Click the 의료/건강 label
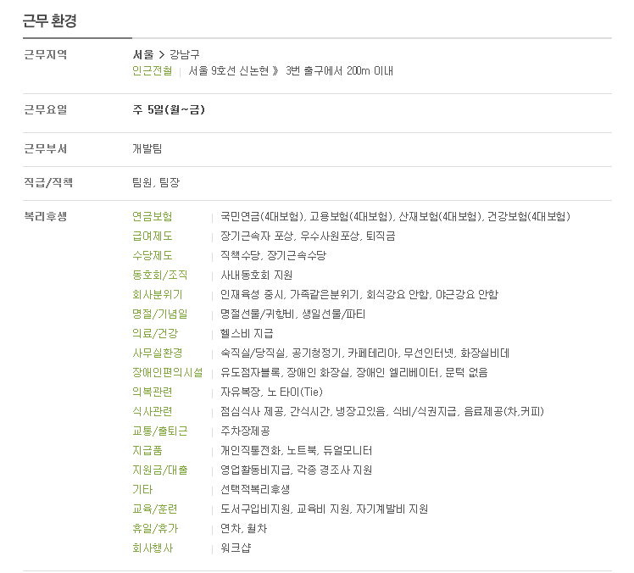The image size is (634, 573). (155, 334)
